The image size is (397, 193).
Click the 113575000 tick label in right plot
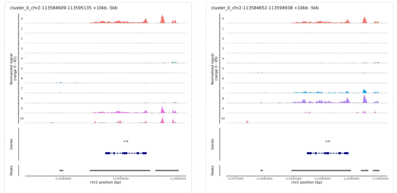click(235, 178)
